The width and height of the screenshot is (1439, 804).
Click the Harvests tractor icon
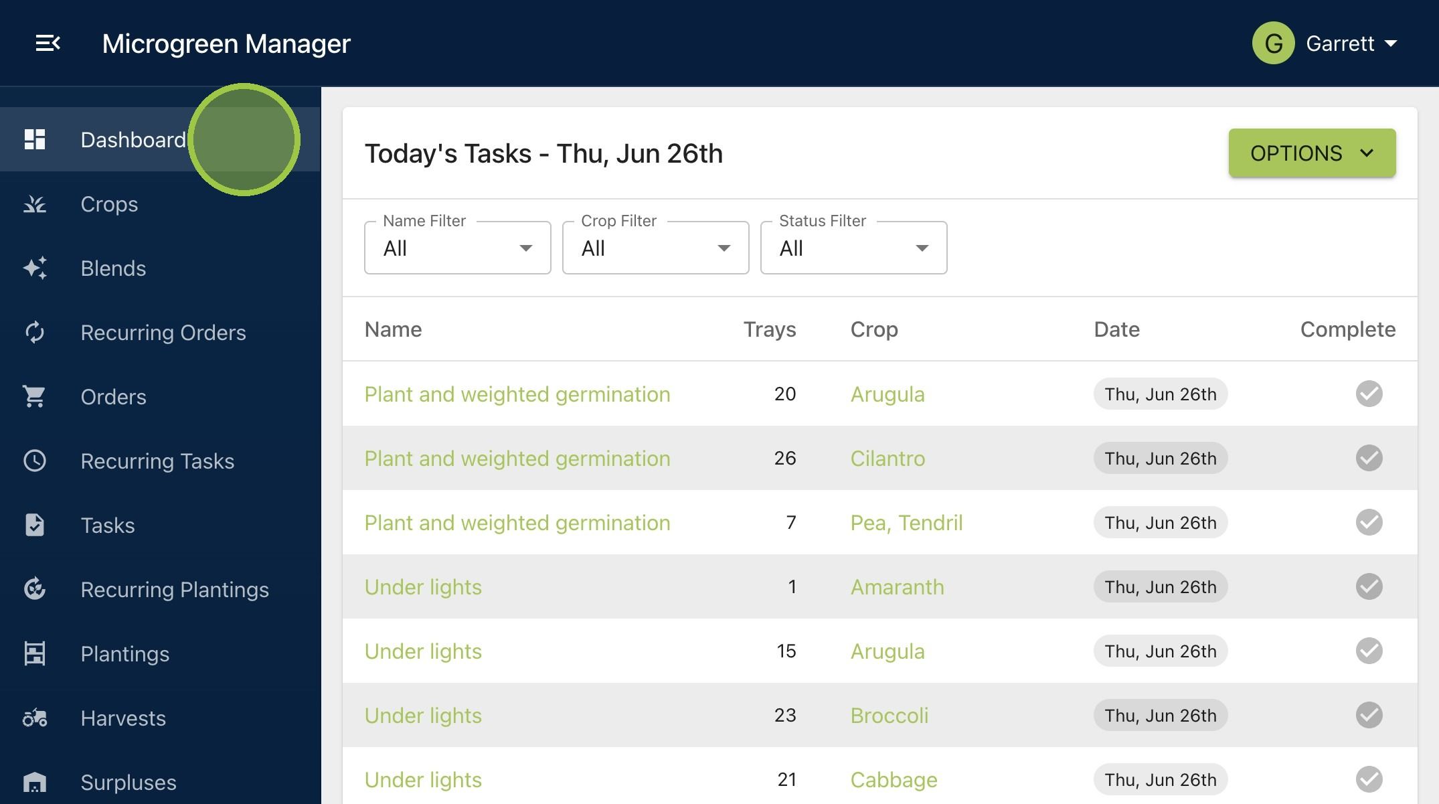click(x=35, y=718)
